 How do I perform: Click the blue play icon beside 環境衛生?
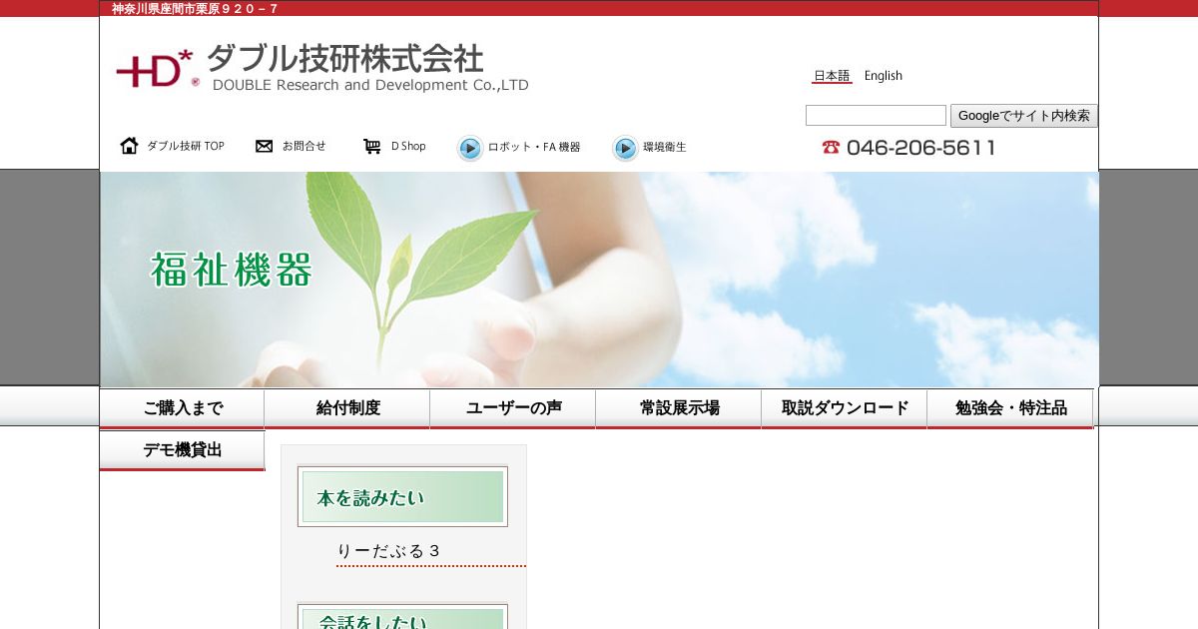click(625, 148)
